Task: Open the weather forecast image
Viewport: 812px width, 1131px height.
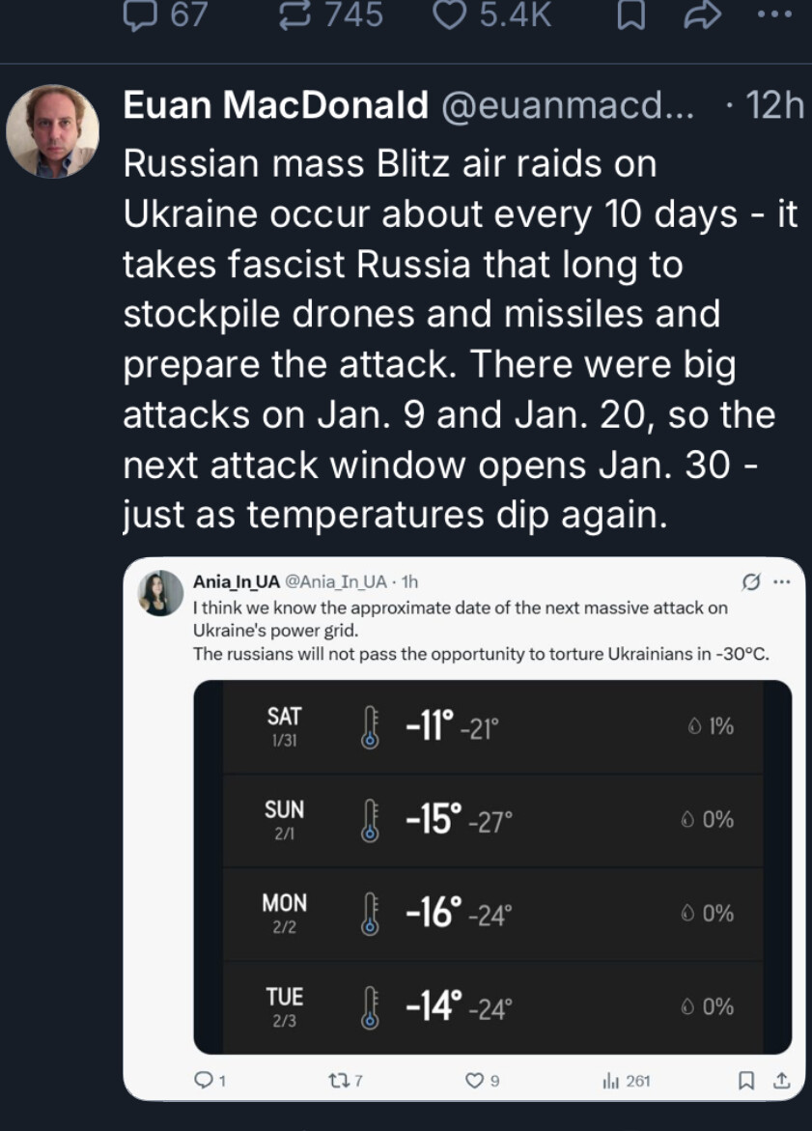Action: pyautogui.click(x=492, y=866)
